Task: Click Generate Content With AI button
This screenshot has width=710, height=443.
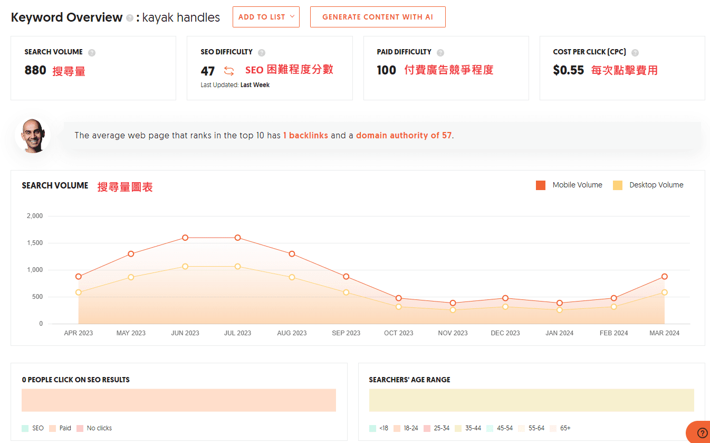Action: coord(378,17)
